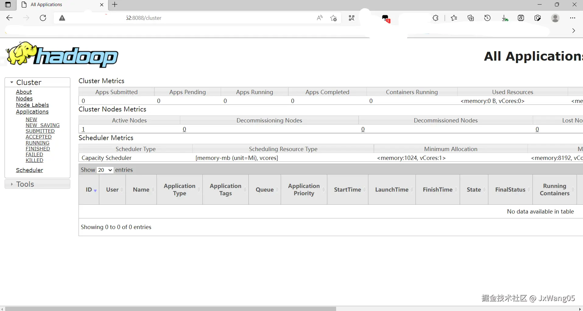Filter applications by KILLED state

pyautogui.click(x=34, y=160)
